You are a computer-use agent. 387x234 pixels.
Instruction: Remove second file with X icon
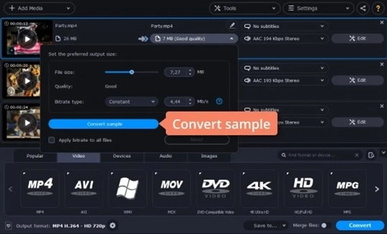(382, 64)
